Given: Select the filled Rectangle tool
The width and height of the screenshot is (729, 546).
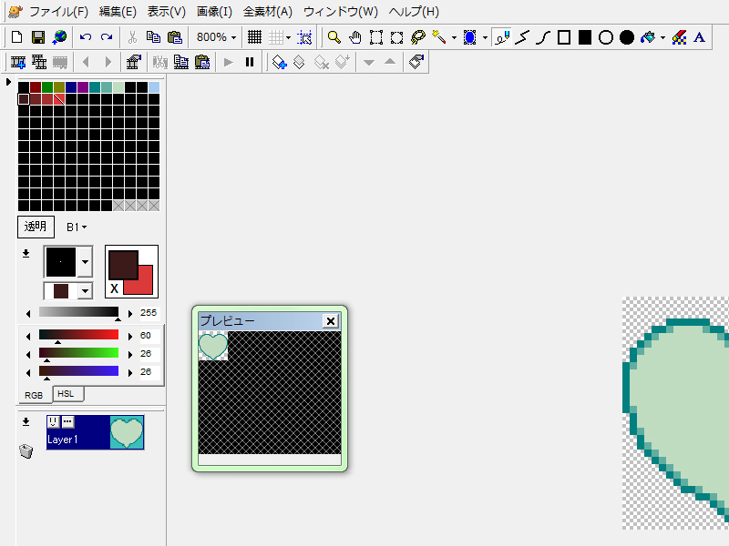Looking at the screenshot, I should pyautogui.click(x=585, y=37).
